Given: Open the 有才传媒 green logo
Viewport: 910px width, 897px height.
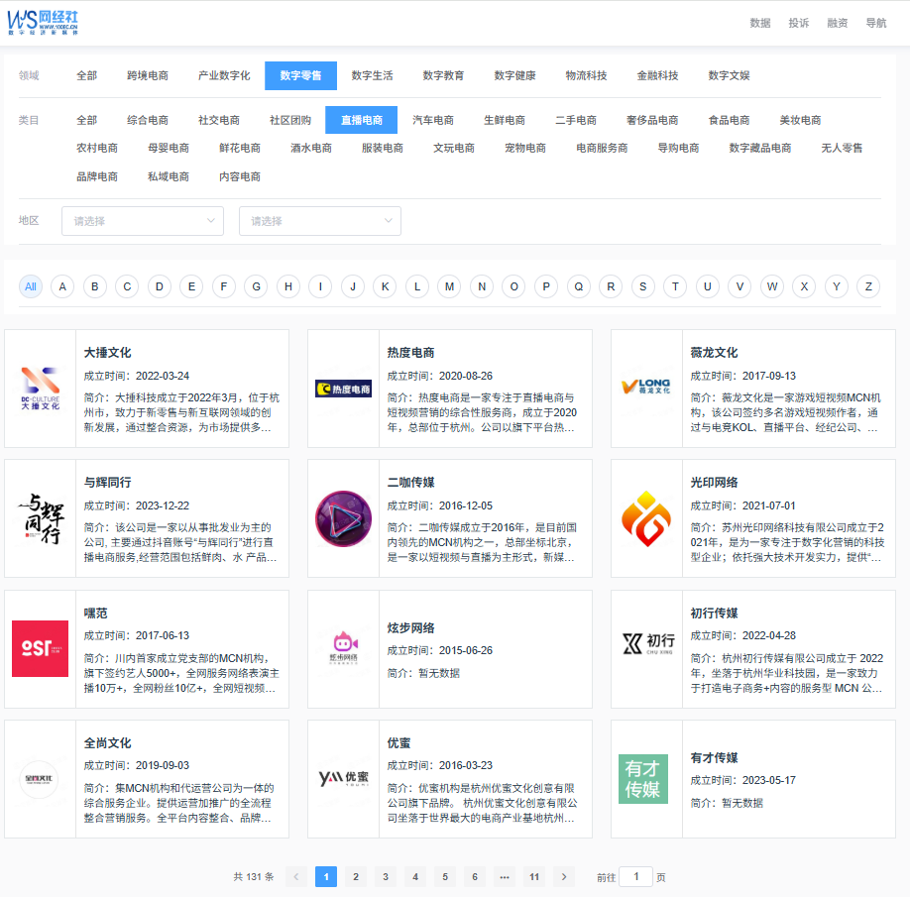Looking at the screenshot, I should 643,779.
